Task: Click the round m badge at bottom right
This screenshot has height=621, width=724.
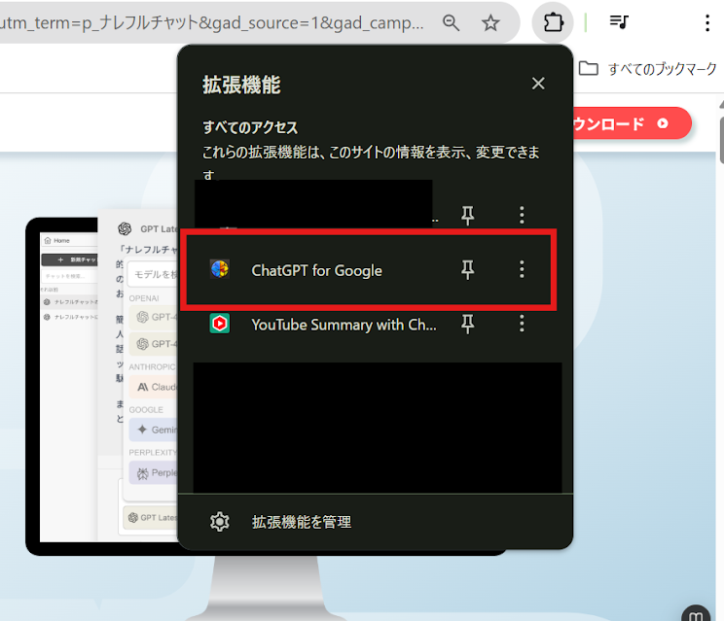Action: [696, 614]
